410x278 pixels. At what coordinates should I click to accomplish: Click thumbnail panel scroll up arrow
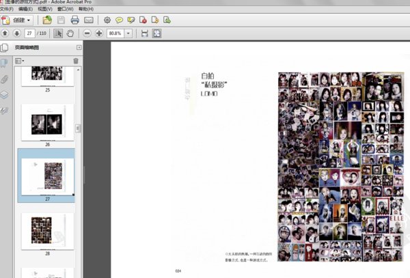[x=78, y=70]
